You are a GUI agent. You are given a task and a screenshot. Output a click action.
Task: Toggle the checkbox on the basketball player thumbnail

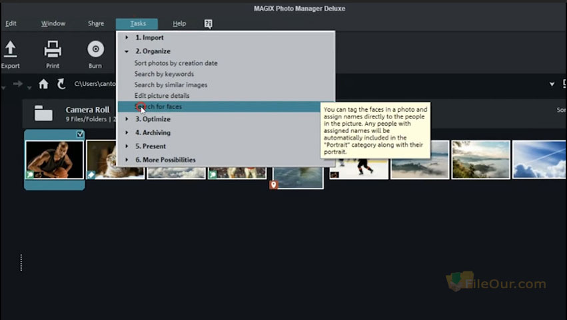point(80,134)
